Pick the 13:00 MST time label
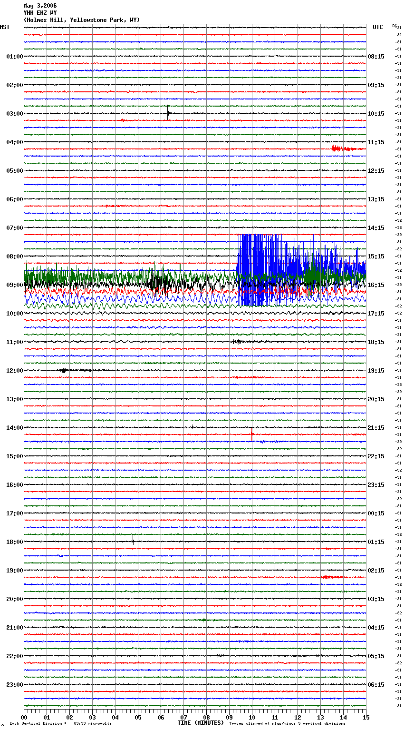This screenshot has height=730, width=404. (15, 399)
